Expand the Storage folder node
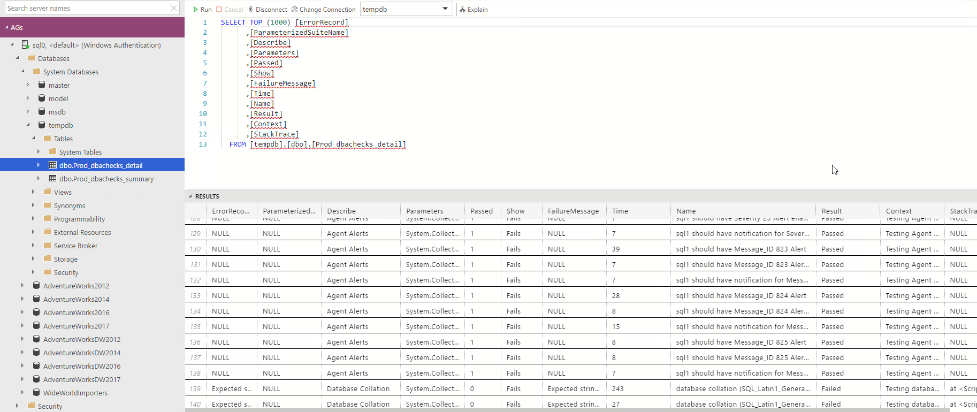Viewport: 977px width, 412px height. point(33,258)
